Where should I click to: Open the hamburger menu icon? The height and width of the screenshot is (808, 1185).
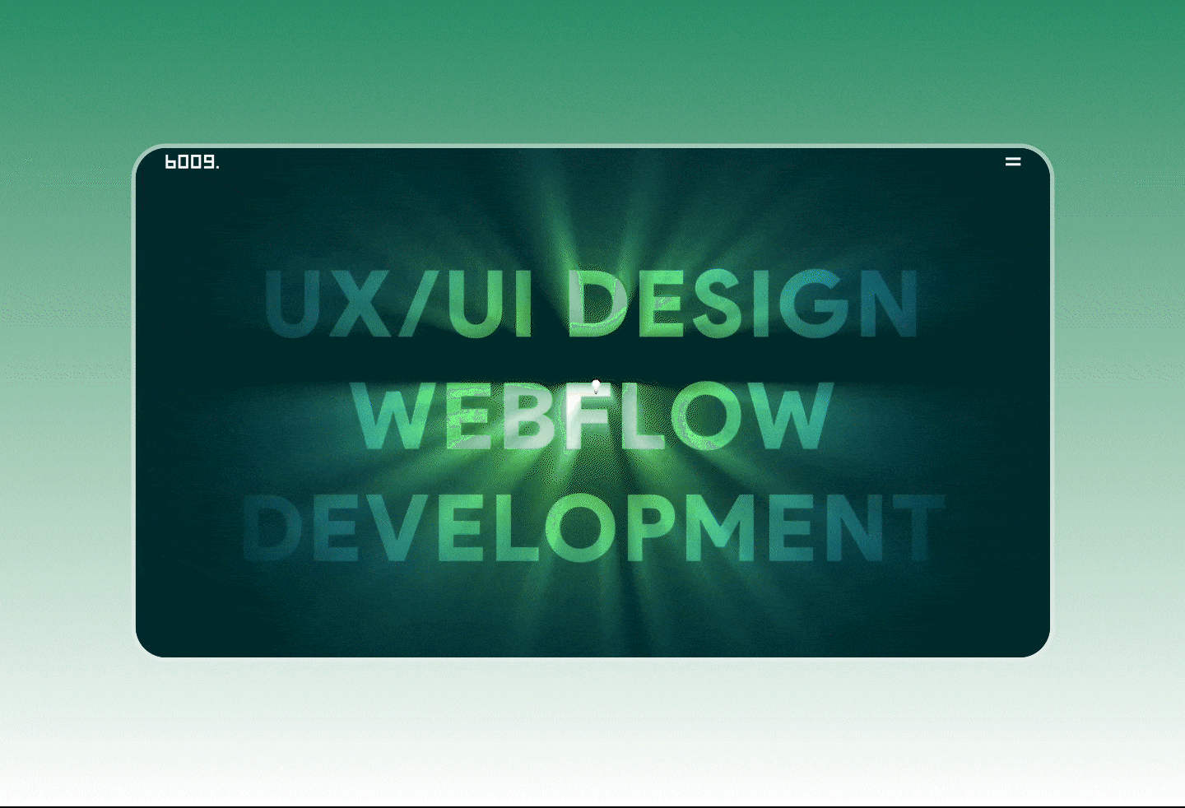point(1013,162)
